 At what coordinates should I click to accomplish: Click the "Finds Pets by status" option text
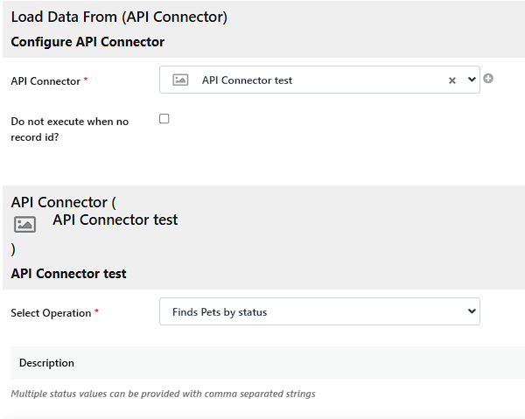[221, 312]
